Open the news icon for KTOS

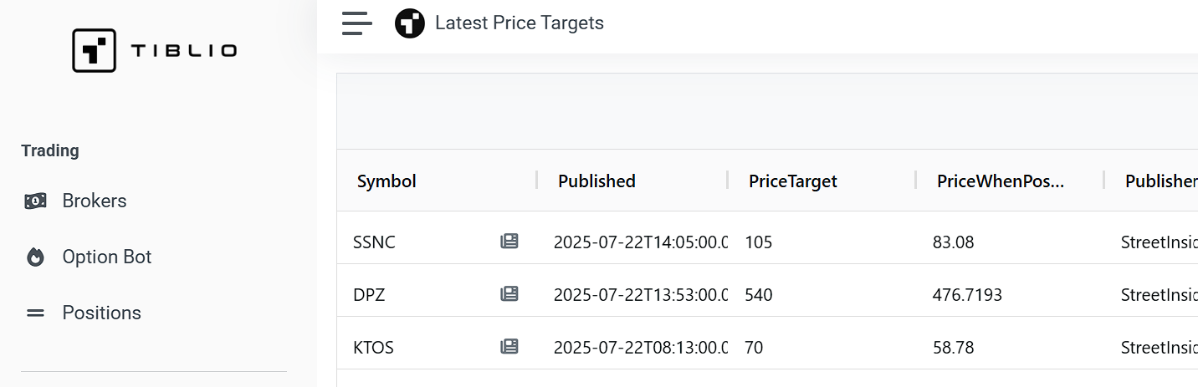coord(509,346)
